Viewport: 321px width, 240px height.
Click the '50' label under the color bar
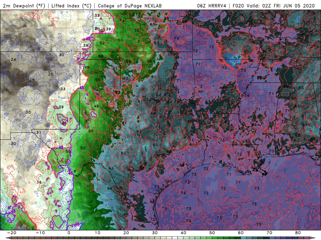pos(212,233)
